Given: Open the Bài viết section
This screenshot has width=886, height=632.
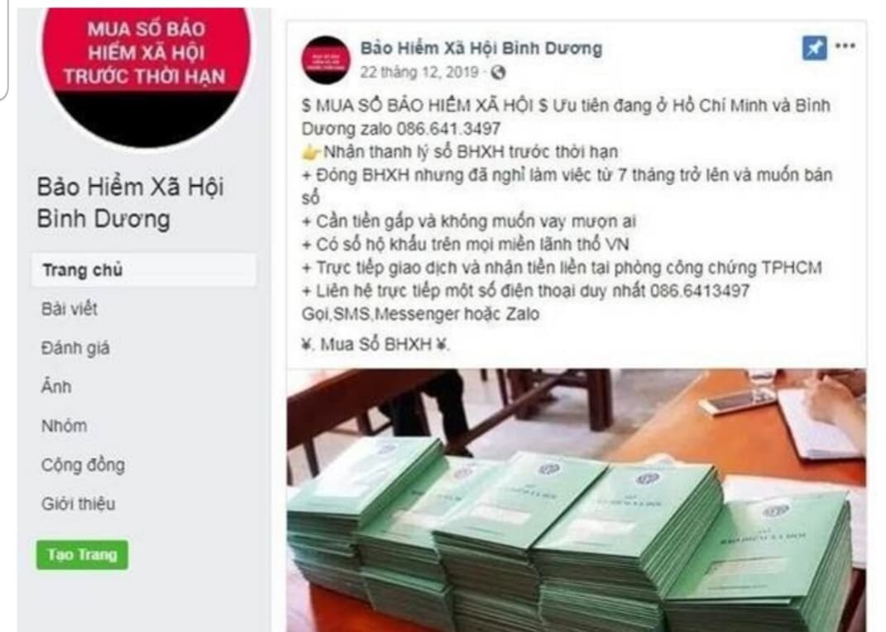Looking at the screenshot, I should [69, 309].
